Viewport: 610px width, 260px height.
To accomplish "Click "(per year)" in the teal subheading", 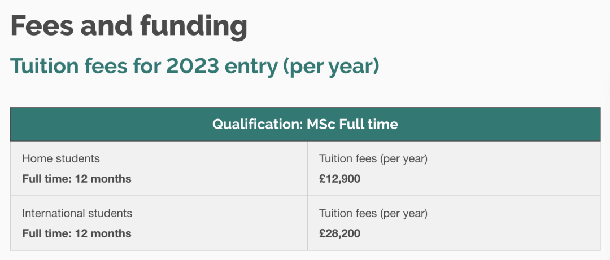I will click(330, 66).
